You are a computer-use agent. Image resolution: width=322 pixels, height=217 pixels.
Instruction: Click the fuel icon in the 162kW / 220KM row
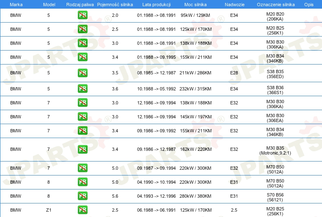tap(82, 149)
